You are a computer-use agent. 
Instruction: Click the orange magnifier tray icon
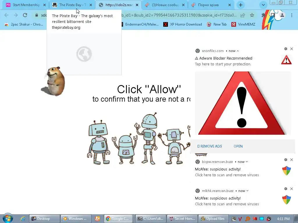coord(247,219)
